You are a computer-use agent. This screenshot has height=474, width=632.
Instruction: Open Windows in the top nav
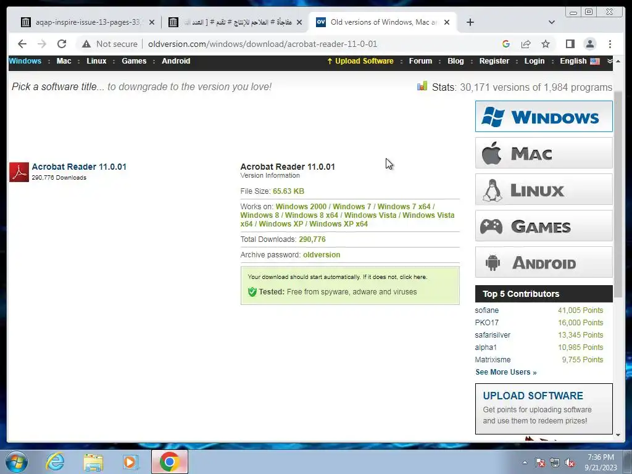point(25,61)
